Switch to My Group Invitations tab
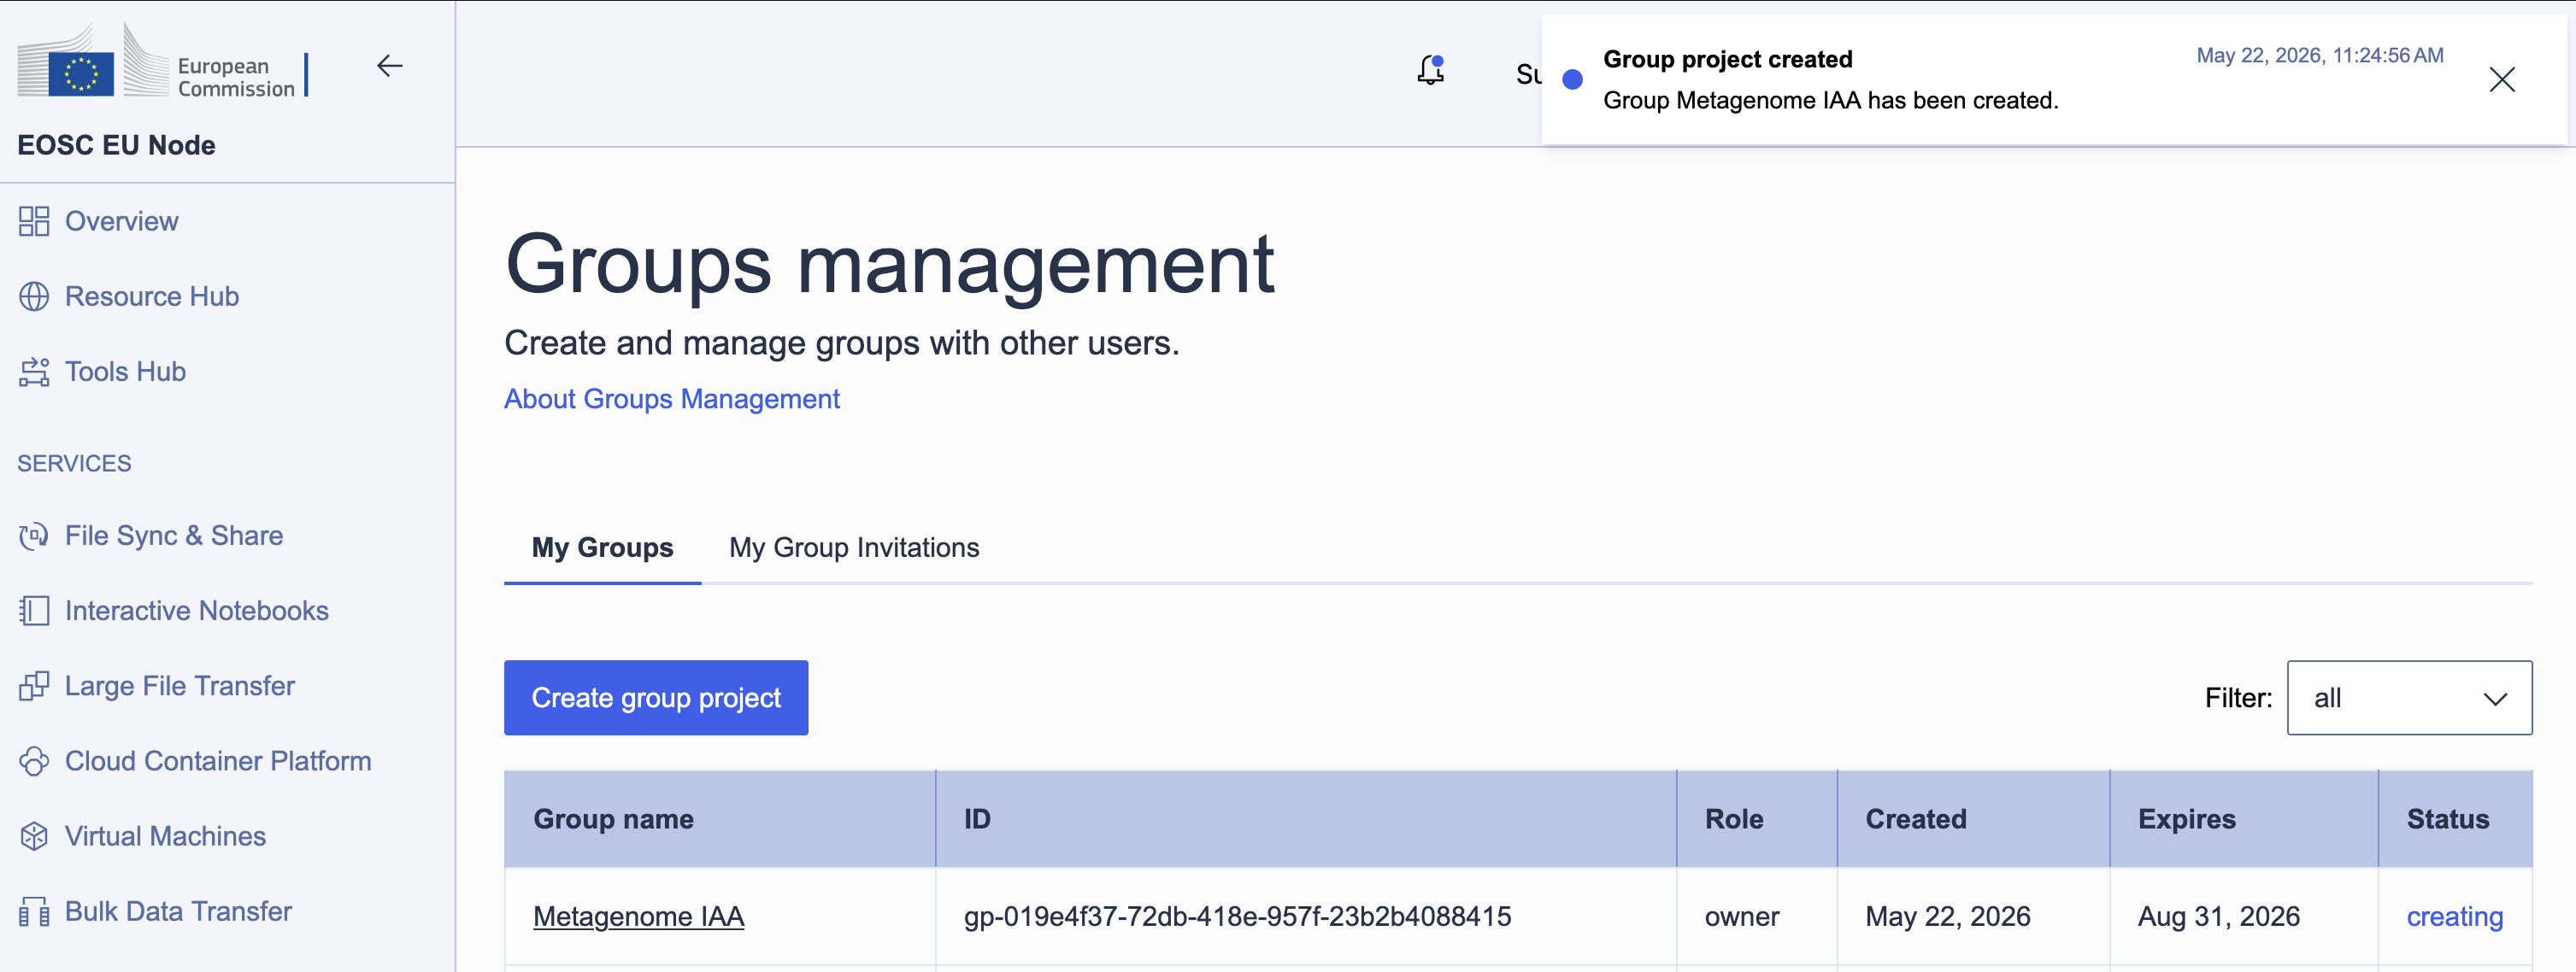The width and height of the screenshot is (2576, 972). (x=854, y=547)
